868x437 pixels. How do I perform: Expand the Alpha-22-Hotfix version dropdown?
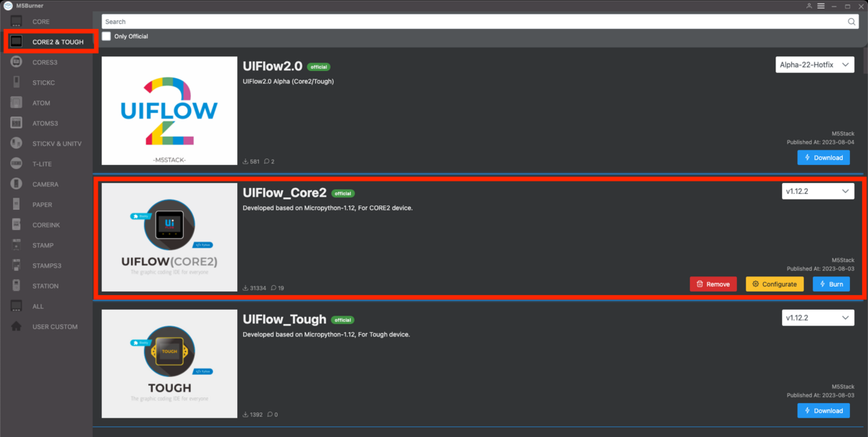point(814,64)
